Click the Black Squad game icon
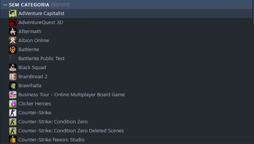Image resolution: width=254 pixels, height=144 pixels. (x=13, y=68)
